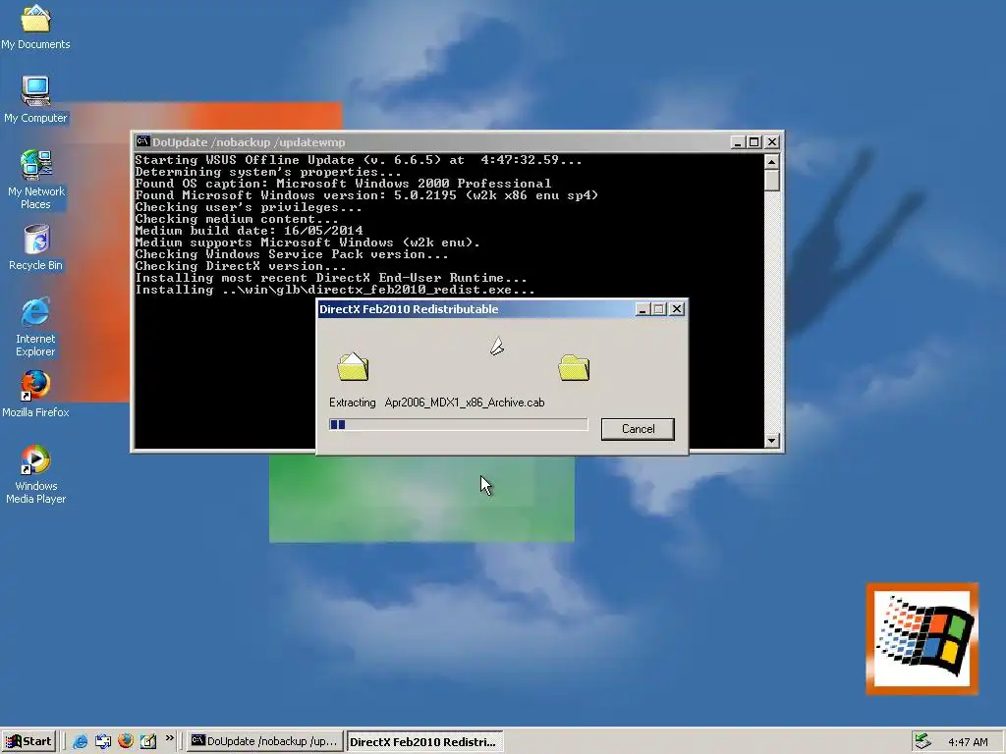Screen dimensions: 1006x754
Task: Click the 'Starting WSUS Offline Update' console line
Action: 358,160
